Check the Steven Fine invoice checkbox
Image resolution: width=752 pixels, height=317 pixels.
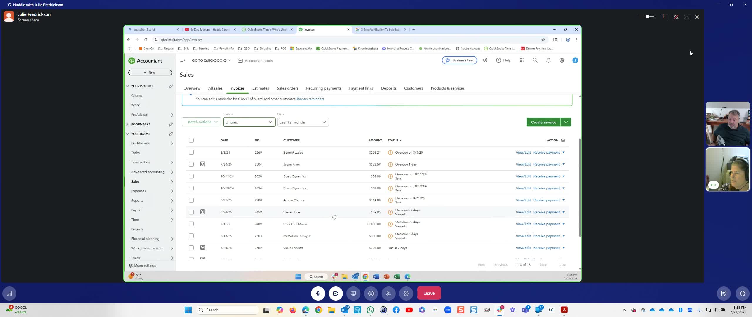(x=191, y=212)
